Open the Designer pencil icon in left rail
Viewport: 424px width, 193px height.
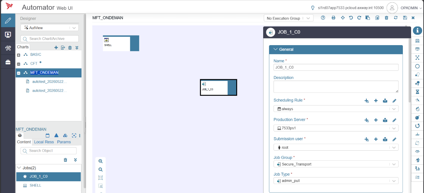click(8, 21)
